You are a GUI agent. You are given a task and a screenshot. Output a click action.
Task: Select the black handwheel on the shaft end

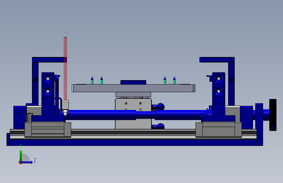(273, 115)
